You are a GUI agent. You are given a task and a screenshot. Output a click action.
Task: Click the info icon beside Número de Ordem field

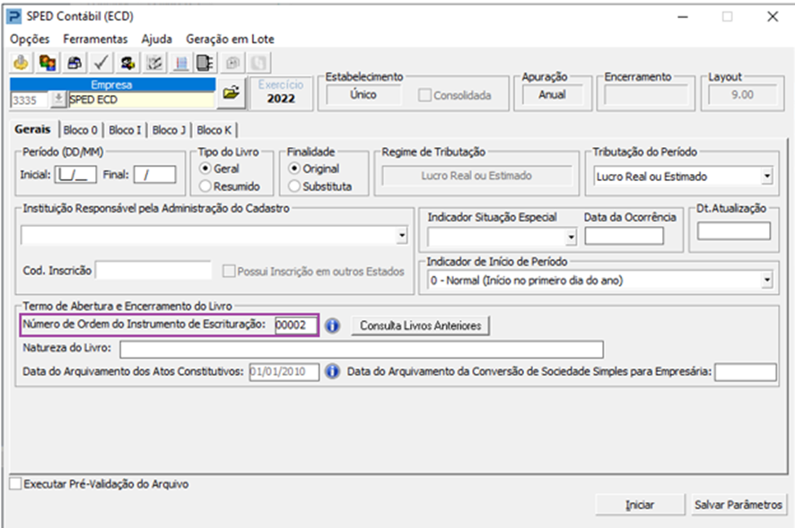pyautogui.click(x=333, y=325)
